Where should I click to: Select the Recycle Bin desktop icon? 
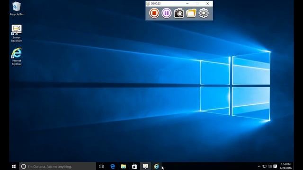17,8
